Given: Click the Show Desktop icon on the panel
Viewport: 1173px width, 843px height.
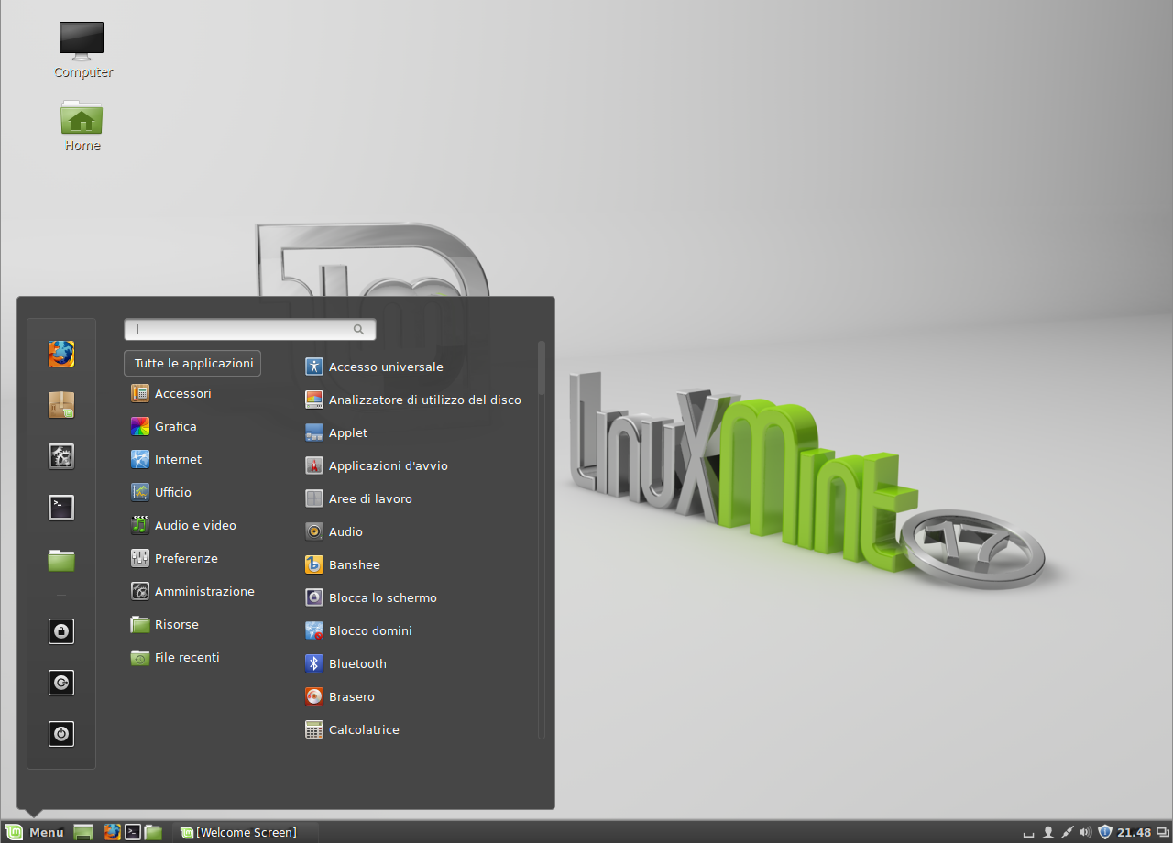Looking at the screenshot, I should (83, 832).
